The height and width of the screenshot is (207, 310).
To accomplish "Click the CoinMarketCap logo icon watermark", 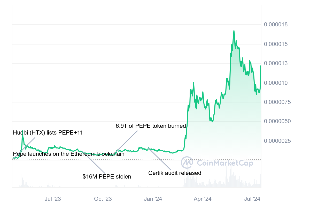I will tap(187, 163).
